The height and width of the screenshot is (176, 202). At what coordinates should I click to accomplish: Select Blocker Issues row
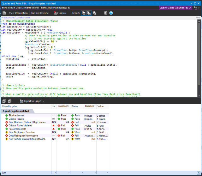pyautogui.click(x=55, y=116)
